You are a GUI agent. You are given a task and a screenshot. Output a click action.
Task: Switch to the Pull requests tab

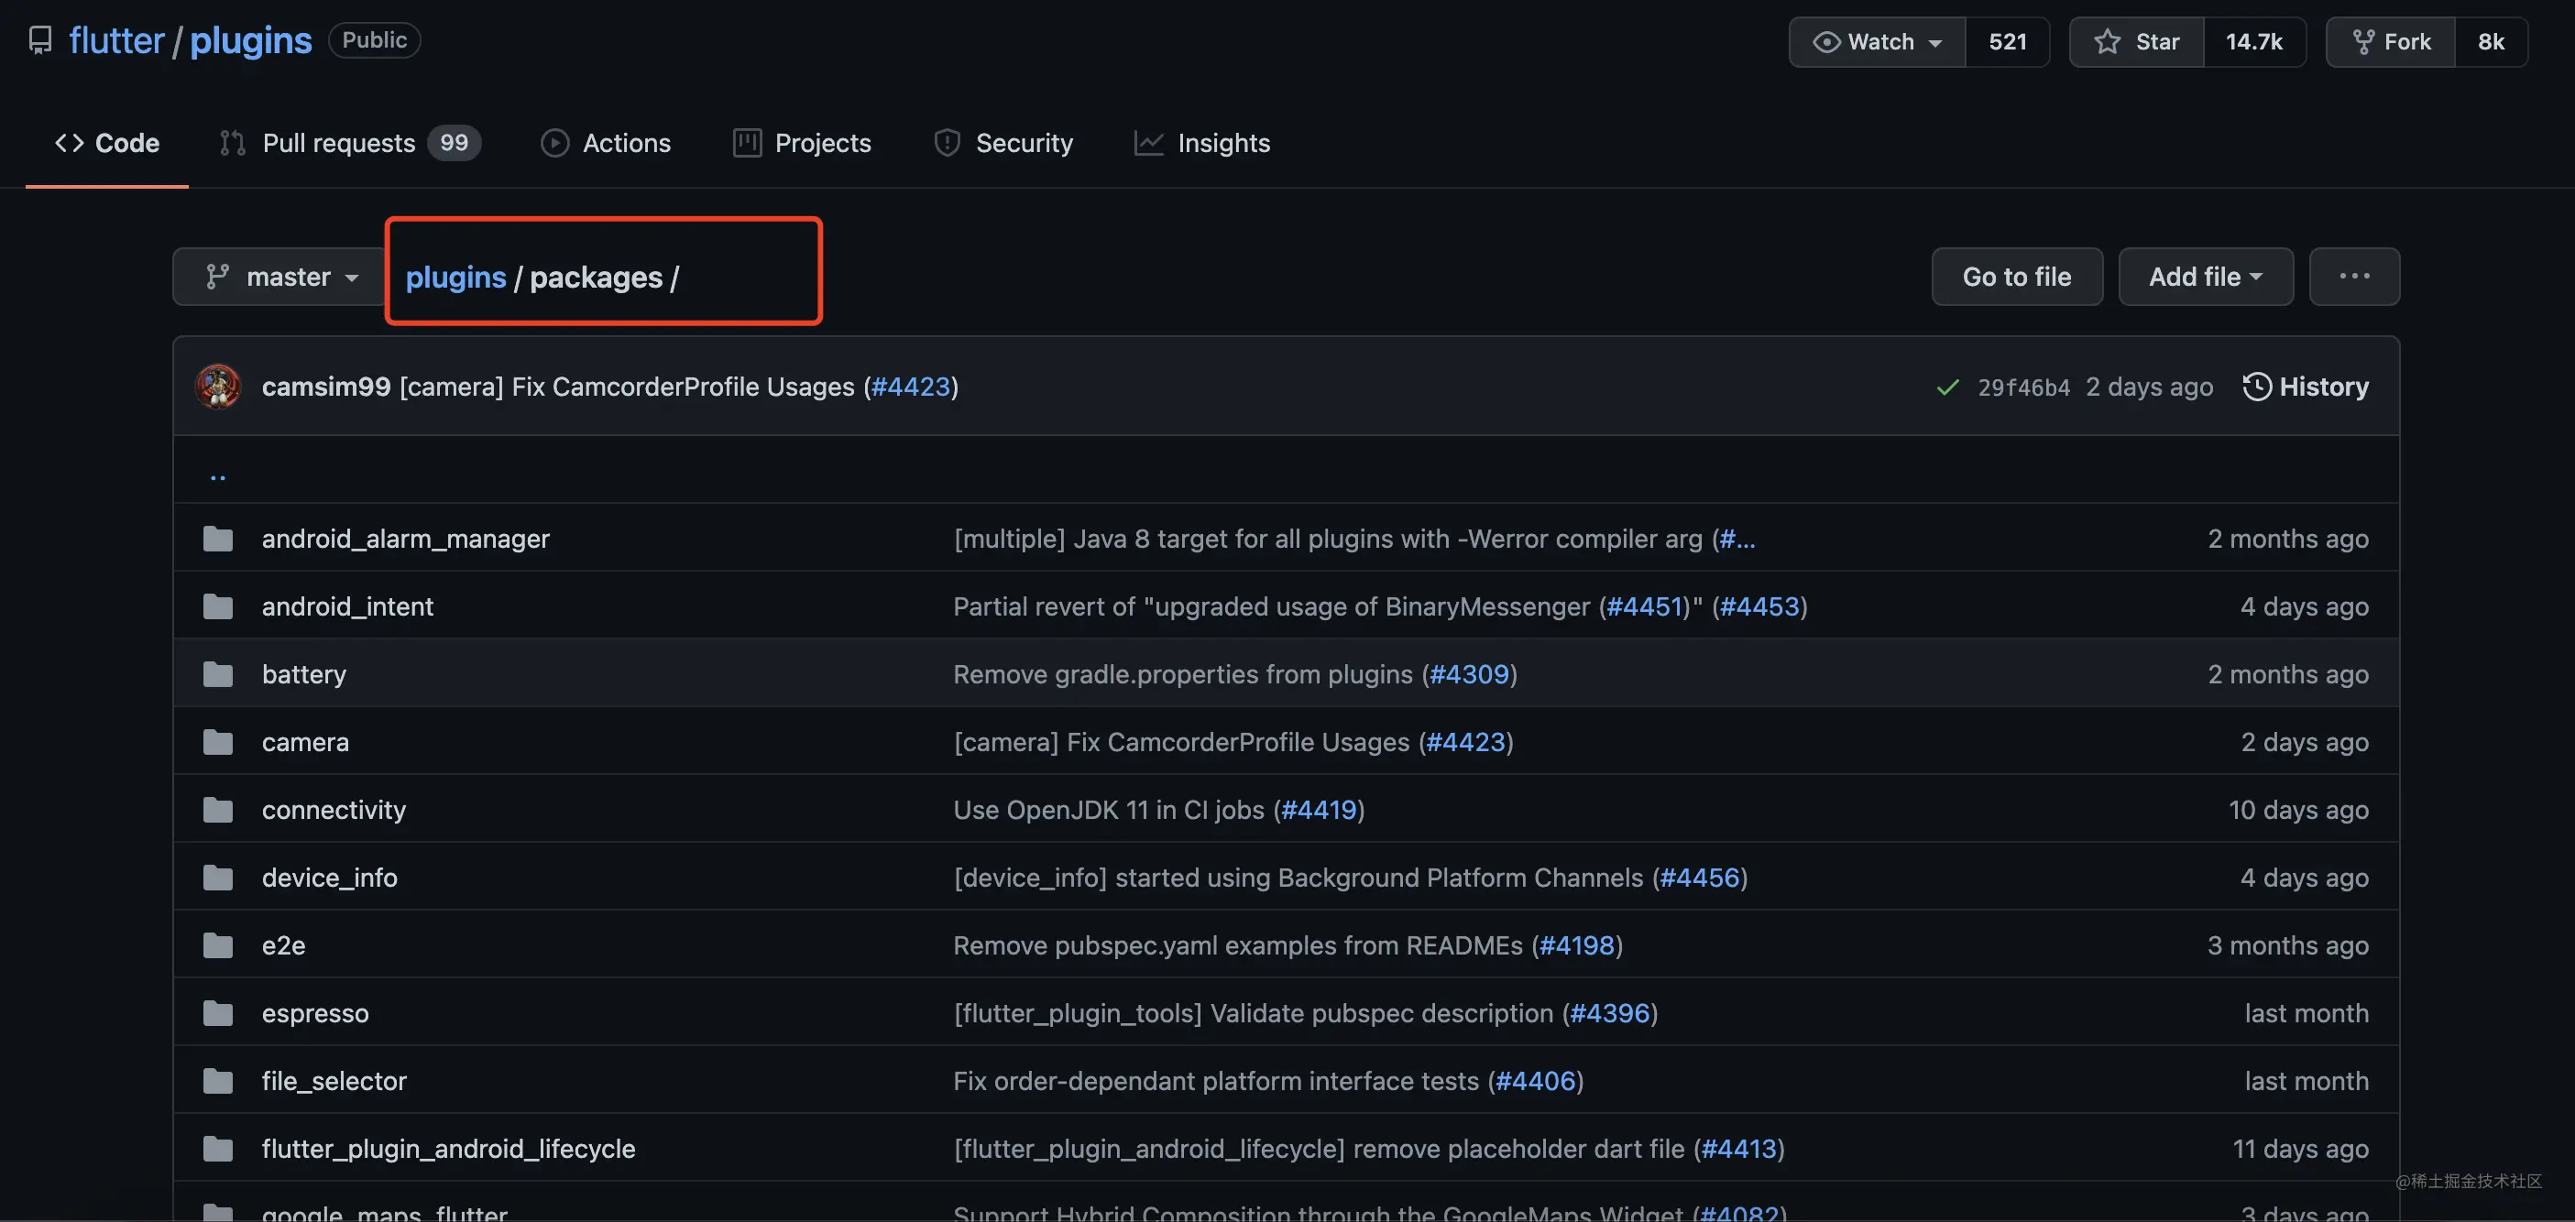pyautogui.click(x=350, y=143)
